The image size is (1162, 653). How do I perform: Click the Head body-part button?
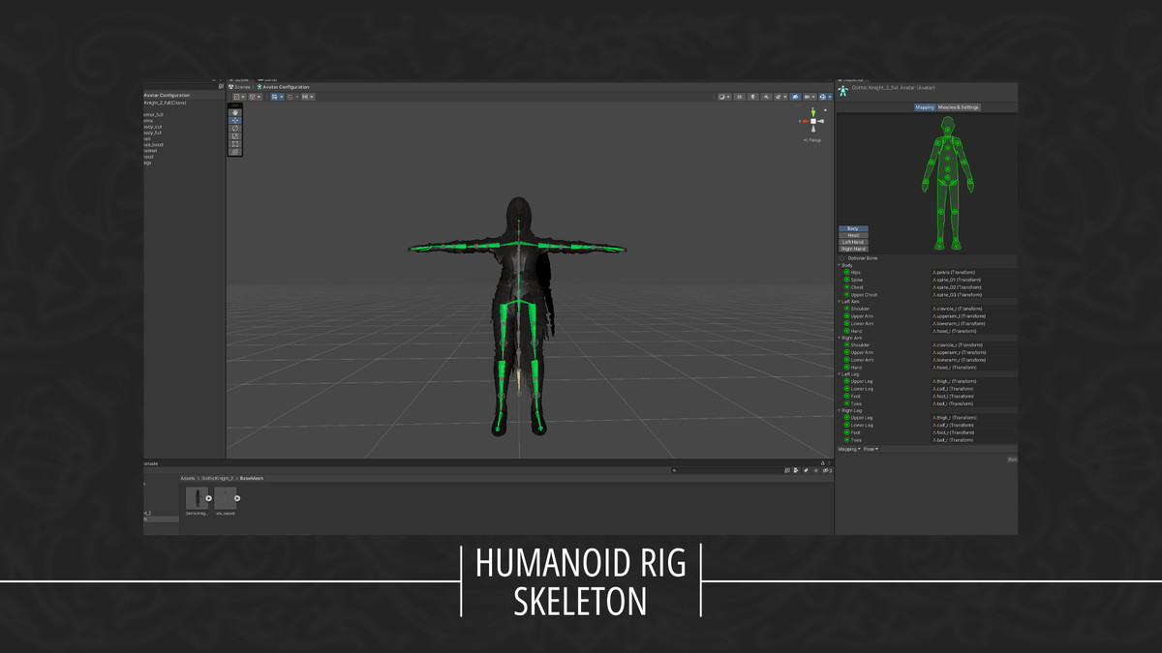point(853,235)
